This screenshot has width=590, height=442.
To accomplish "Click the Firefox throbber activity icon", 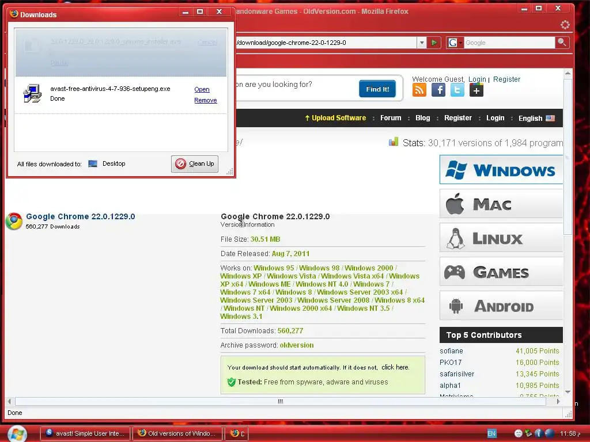I will pos(565,25).
